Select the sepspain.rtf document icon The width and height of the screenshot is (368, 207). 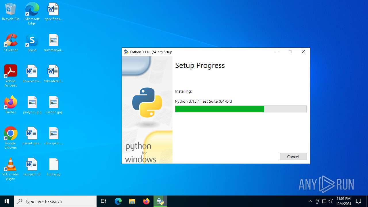point(32,167)
